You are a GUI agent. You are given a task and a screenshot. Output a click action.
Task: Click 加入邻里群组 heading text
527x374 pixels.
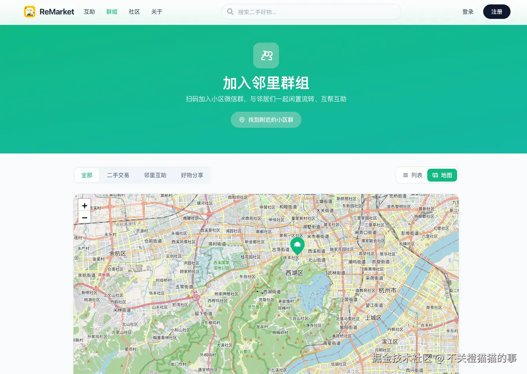(266, 83)
